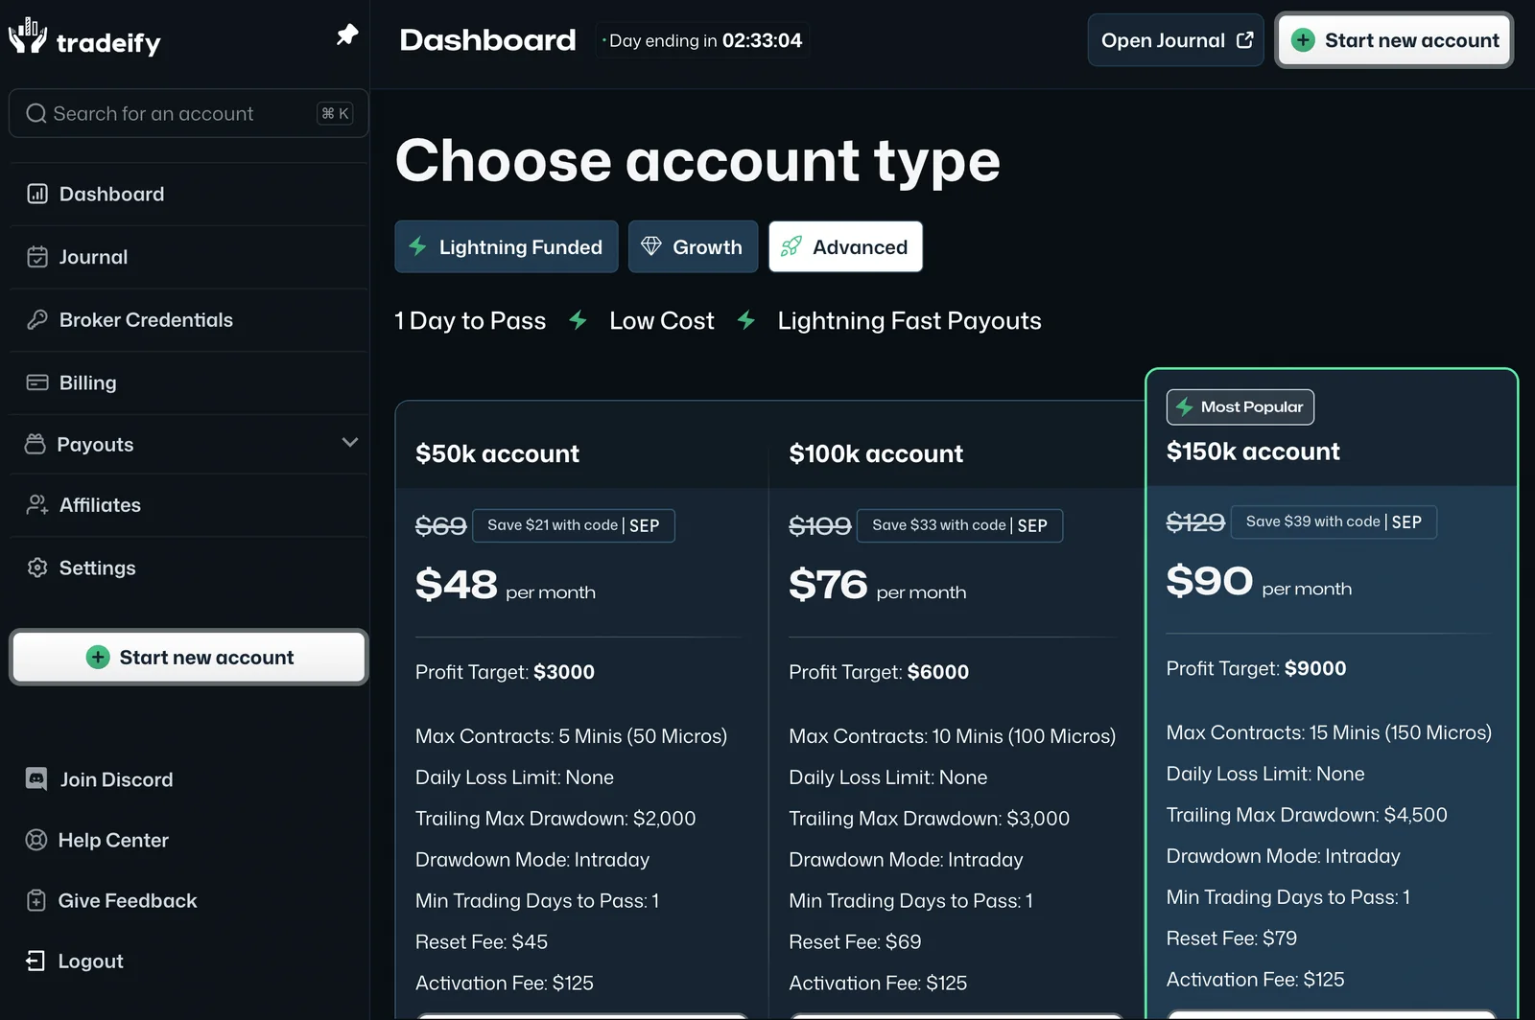Open Journal from the sidebar
1535x1020 pixels.
pyautogui.click(x=188, y=257)
